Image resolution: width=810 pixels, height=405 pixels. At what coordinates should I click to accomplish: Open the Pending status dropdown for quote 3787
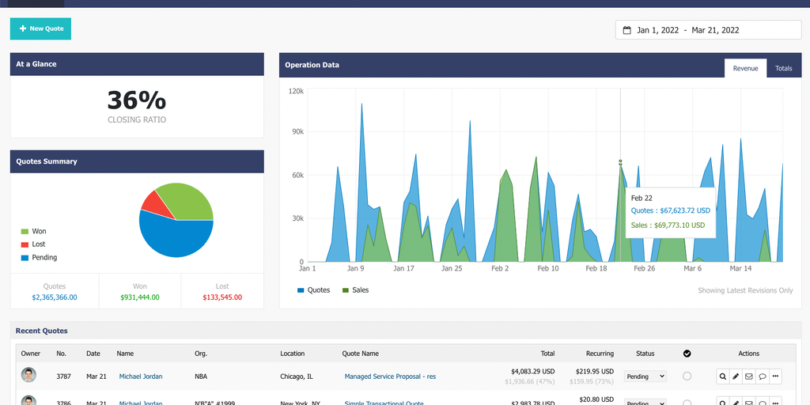[645, 377]
